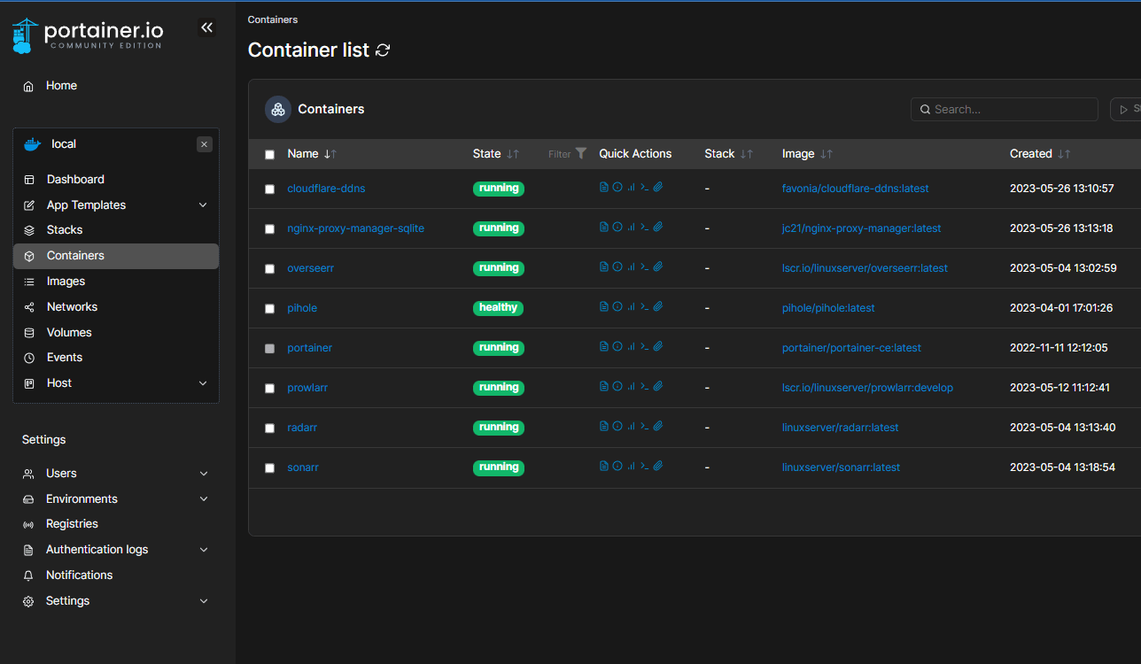
Task: Expand the Environments submenu chevron
Action: click(x=204, y=499)
